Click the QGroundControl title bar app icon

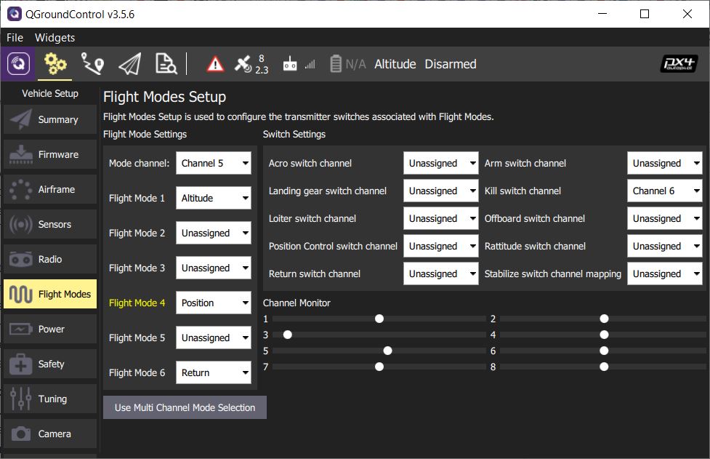click(x=14, y=14)
